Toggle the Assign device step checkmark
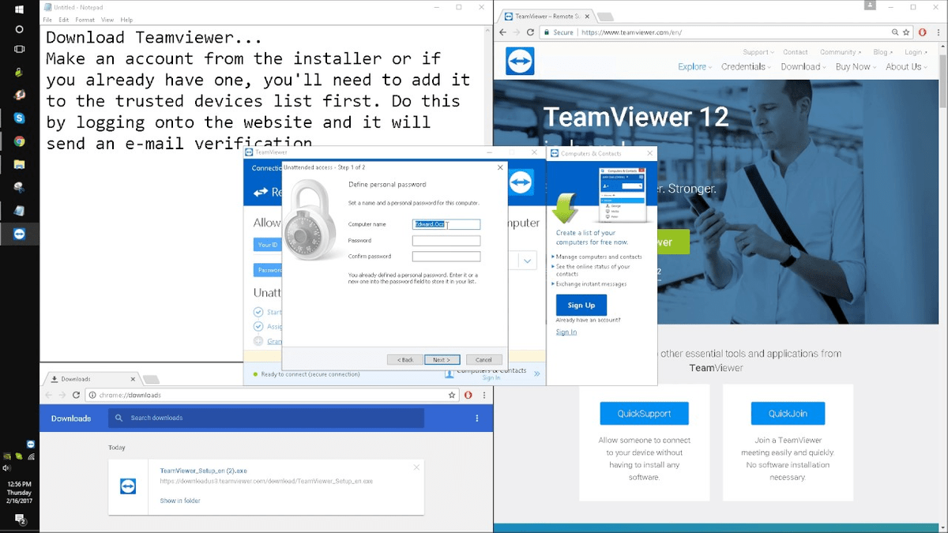The image size is (948, 533). point(258,326)
